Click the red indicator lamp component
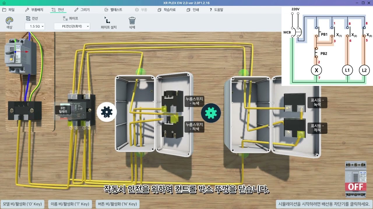The image size is (373, 209). (x=295, y=128)
